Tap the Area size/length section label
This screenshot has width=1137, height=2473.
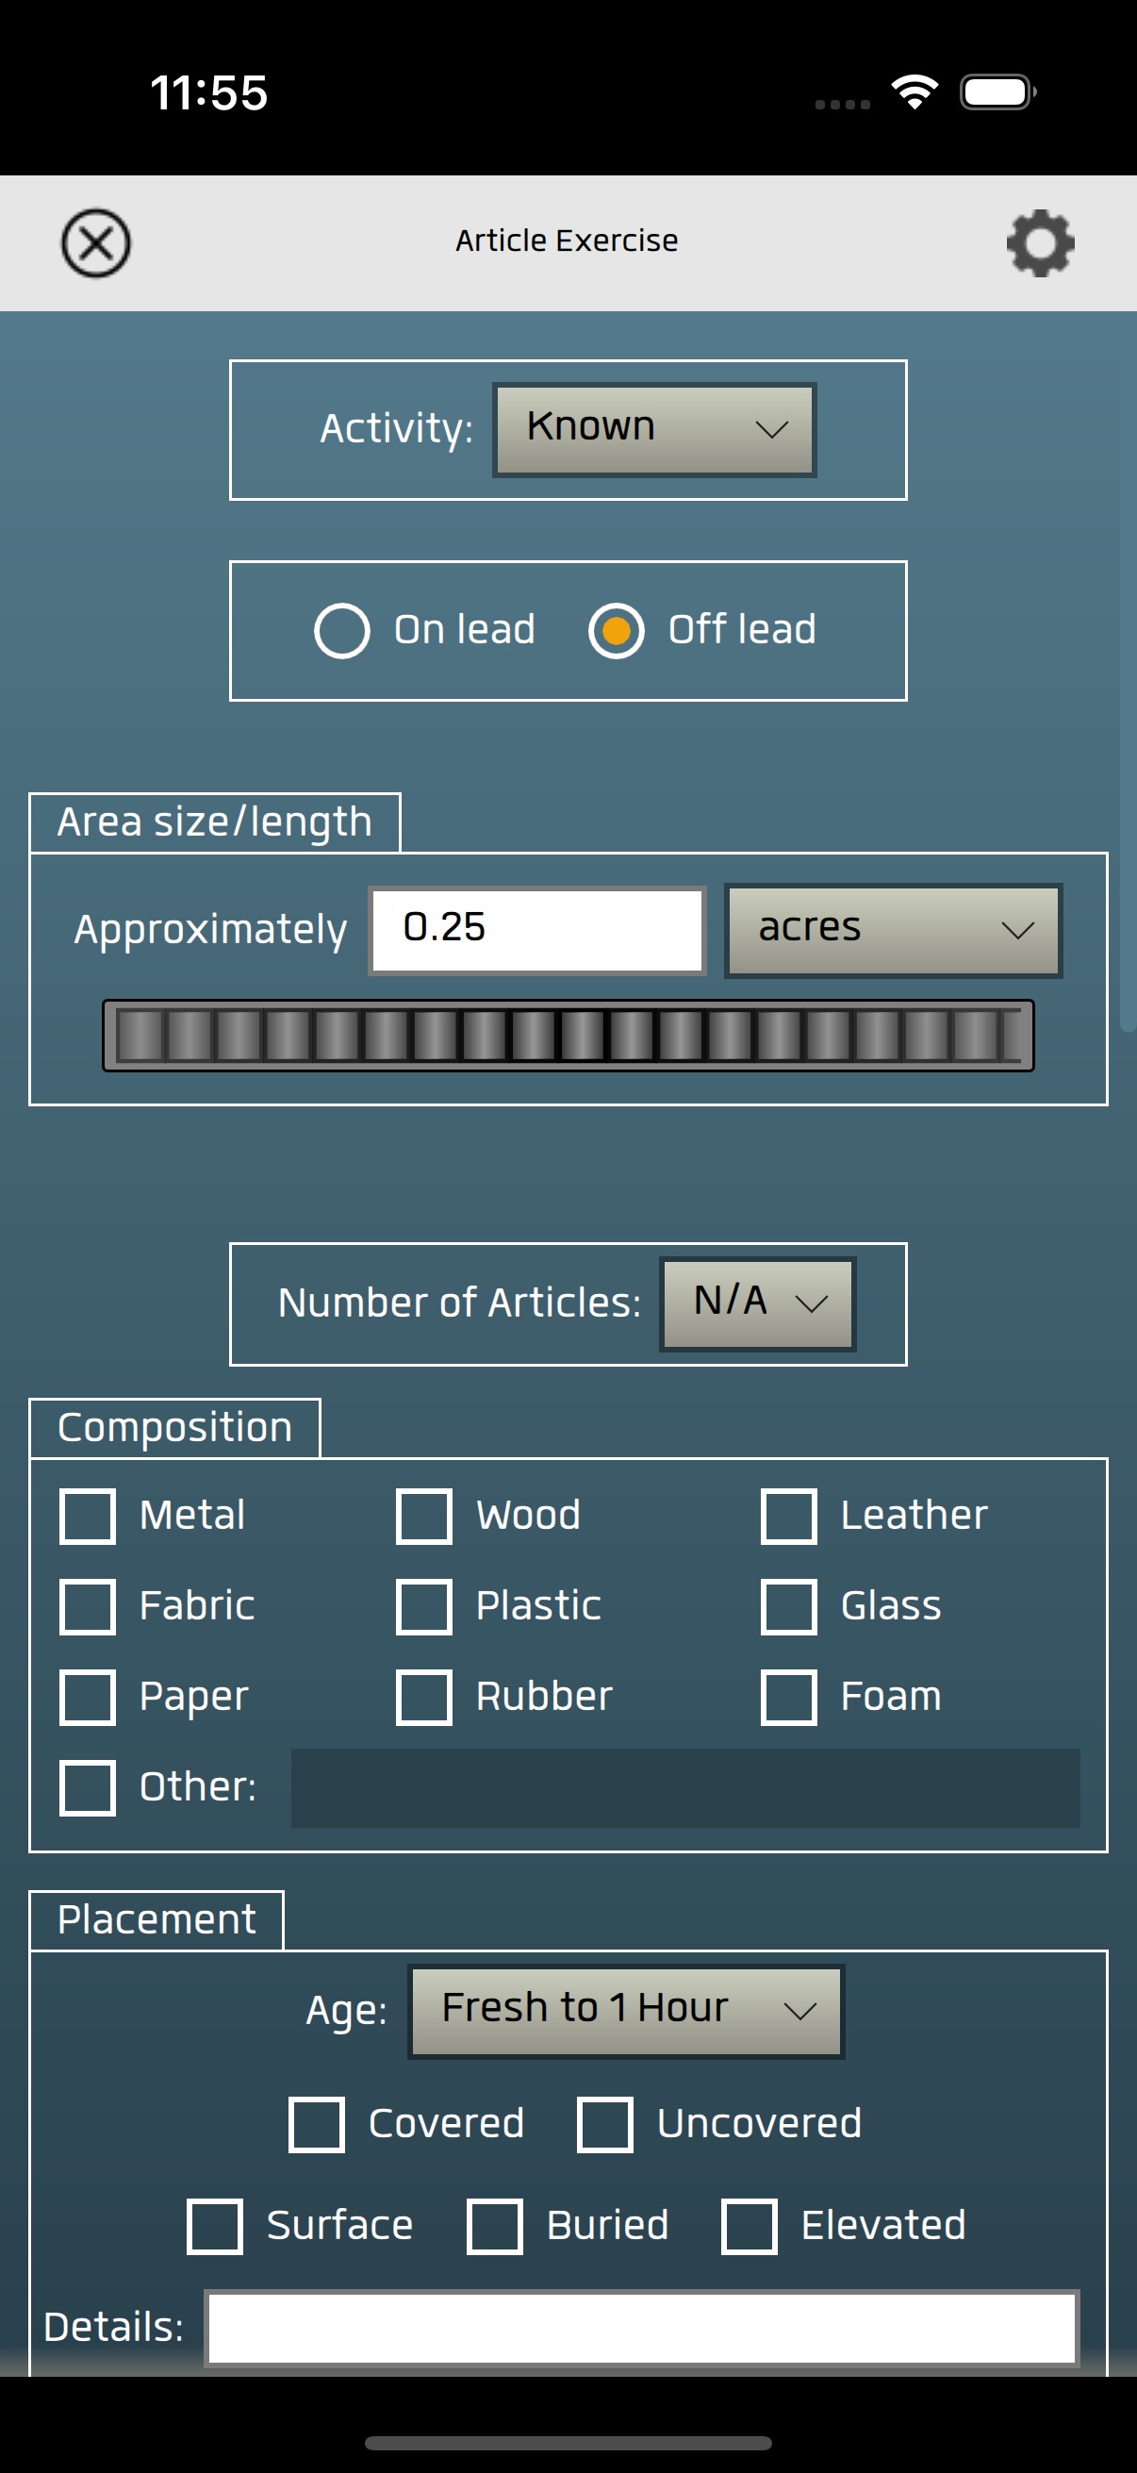pyautogui.click(x=214, y=822)
